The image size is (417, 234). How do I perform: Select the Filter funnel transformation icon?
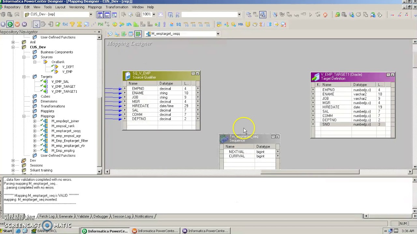click(72, 24)
